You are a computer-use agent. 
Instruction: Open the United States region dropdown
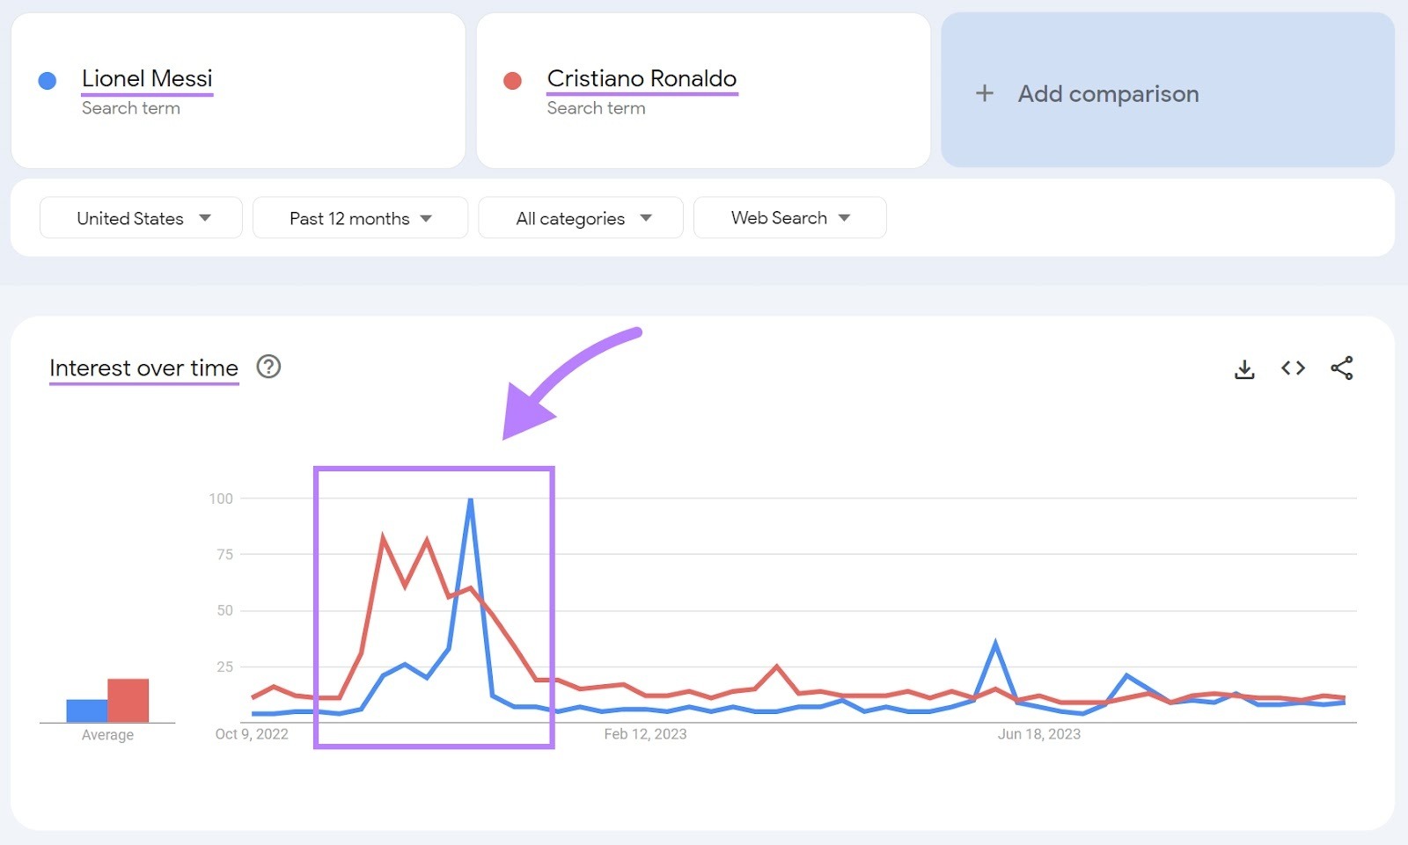coord(140,217)
